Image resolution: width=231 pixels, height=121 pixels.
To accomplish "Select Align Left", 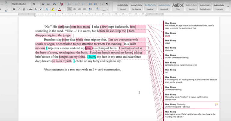I will coord(69,9).
